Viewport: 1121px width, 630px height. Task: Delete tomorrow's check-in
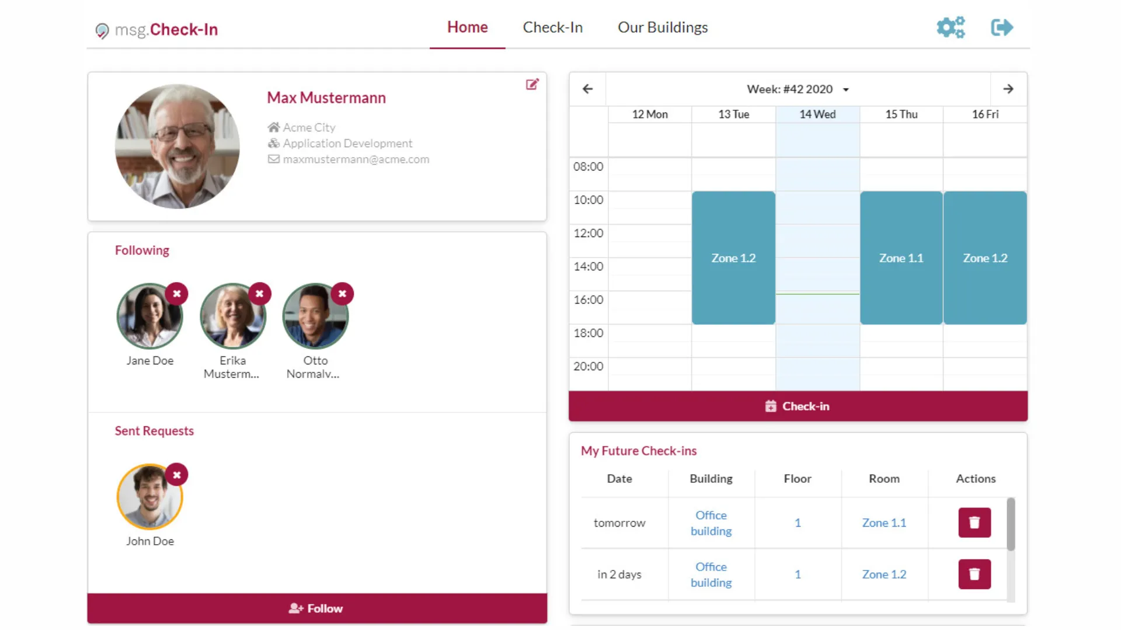(x=974, y=523)
